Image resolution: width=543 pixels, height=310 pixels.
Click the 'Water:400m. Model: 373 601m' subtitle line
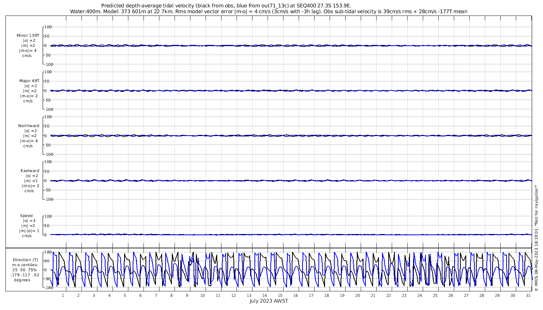[x=268, y=12]
